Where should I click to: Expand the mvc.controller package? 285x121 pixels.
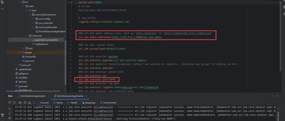click(x=33, y=23)
